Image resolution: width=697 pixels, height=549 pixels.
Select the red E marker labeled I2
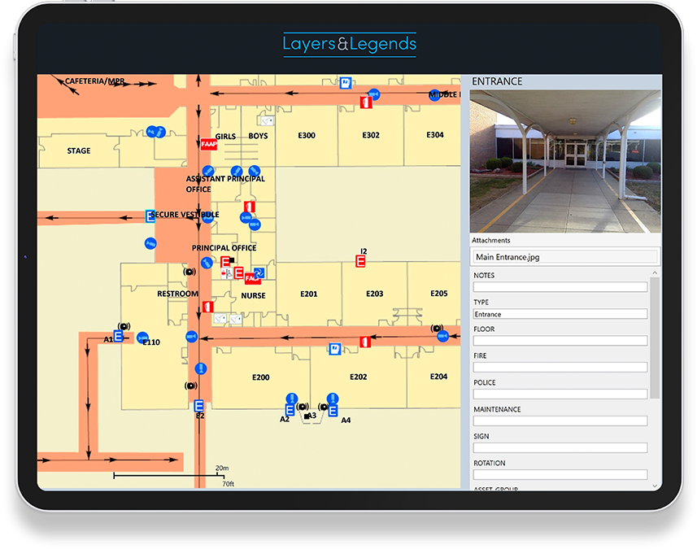pyautogui.click(x=361, y=261)
